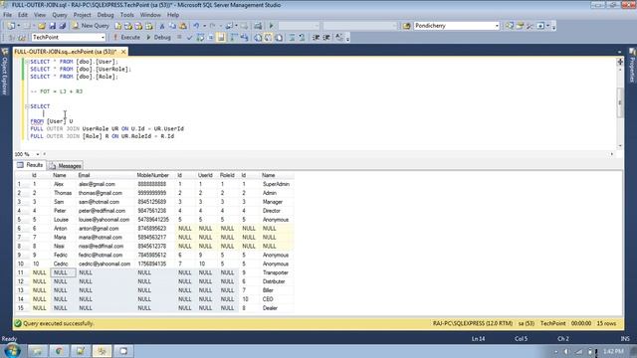The image size is (637, 358).
Task: Select the SuperAdmin role cell
Action: tap(277, 184)
